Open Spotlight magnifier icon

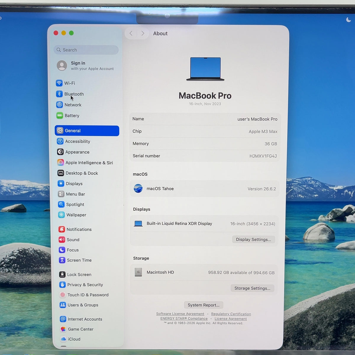61,204
